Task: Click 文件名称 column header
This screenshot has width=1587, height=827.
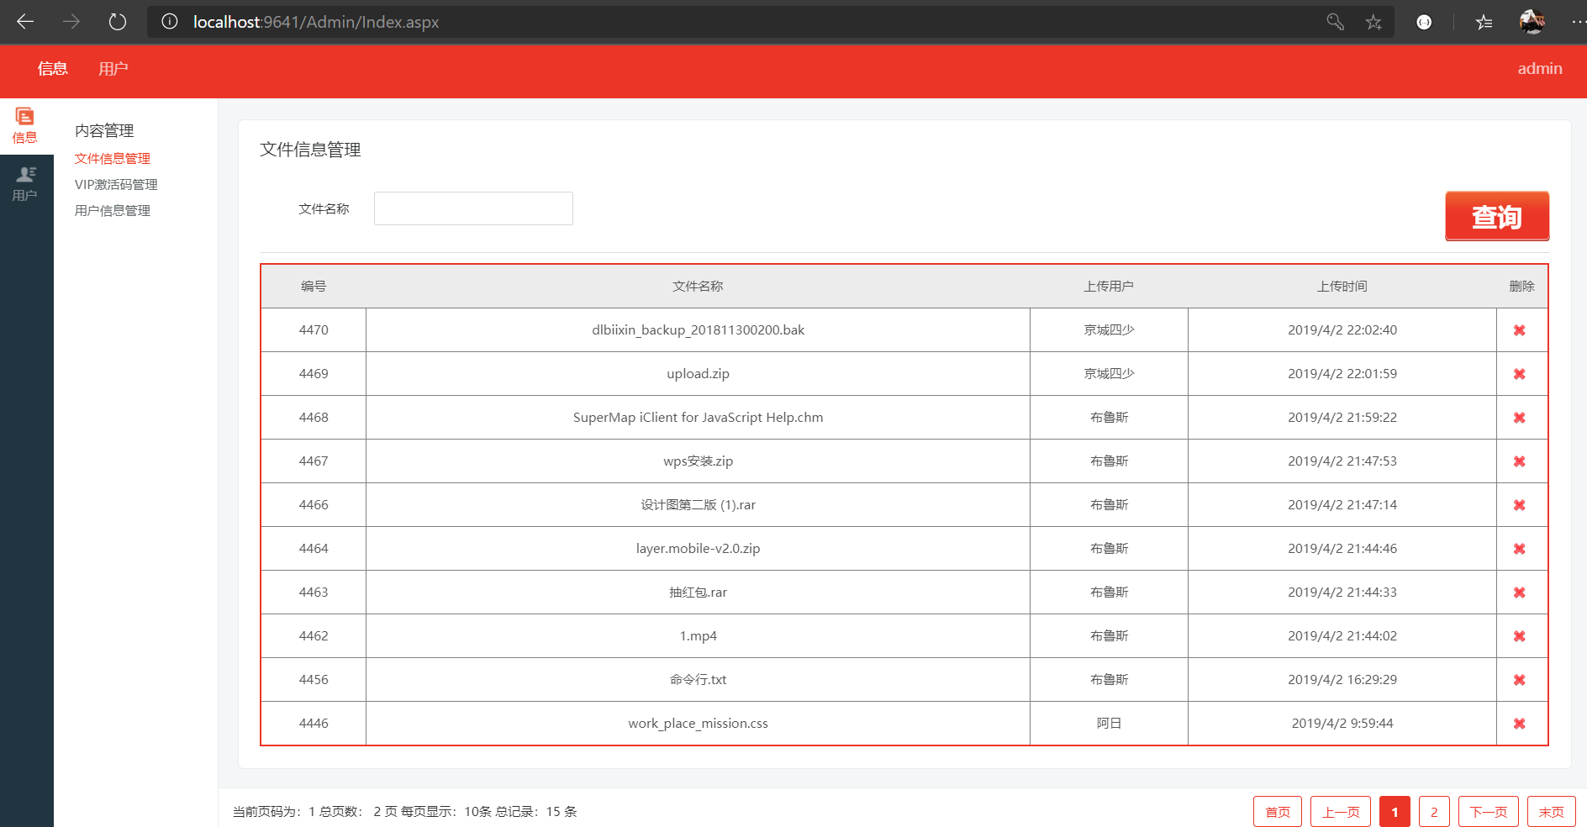Action: pos(698,287)
